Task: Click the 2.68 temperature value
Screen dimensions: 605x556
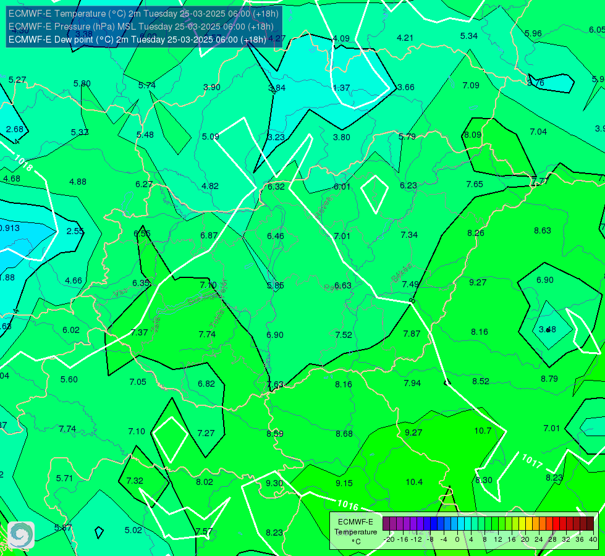Action: tap(15, 129)
